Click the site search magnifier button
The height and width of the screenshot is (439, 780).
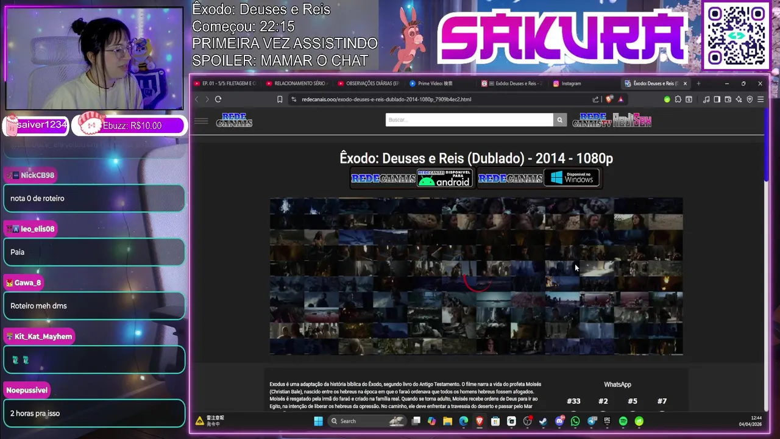(559, 120)
